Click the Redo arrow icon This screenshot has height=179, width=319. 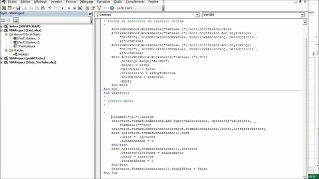(x=55, y=8)
